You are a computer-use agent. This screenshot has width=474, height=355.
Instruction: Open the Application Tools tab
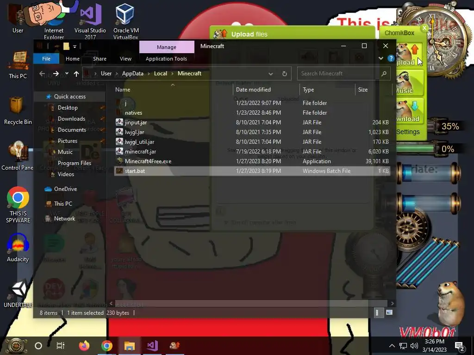[x=166, y=59]
